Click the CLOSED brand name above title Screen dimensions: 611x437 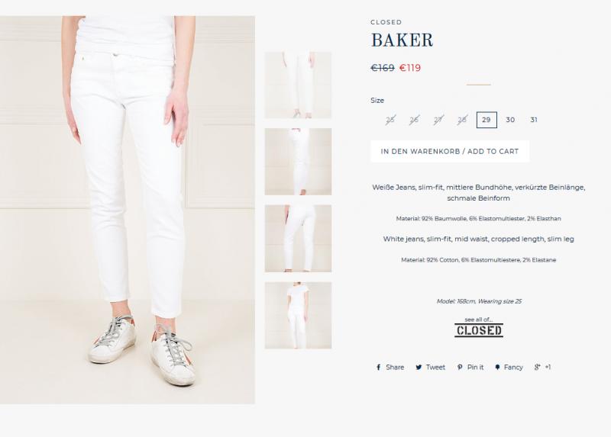tap(386, 22)
